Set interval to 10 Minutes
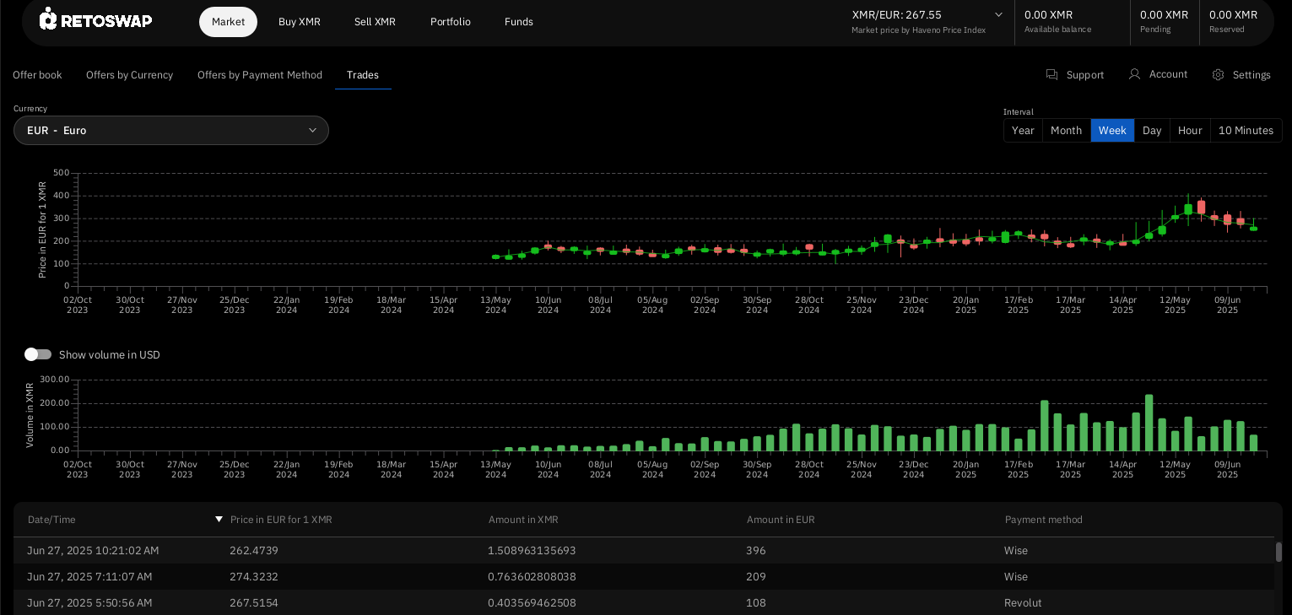Screen dimensions: 1292x615 point(1246,130)
